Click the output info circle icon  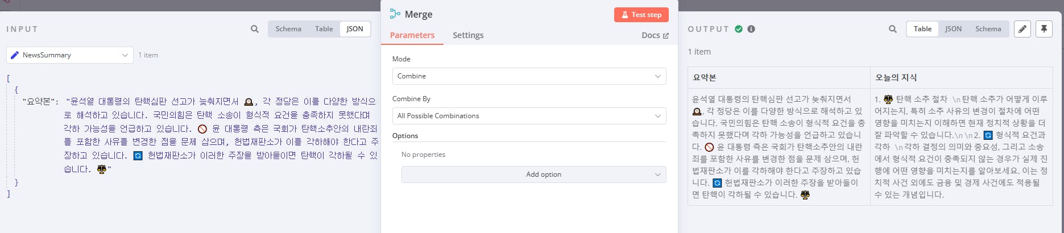tap(751, 29)
